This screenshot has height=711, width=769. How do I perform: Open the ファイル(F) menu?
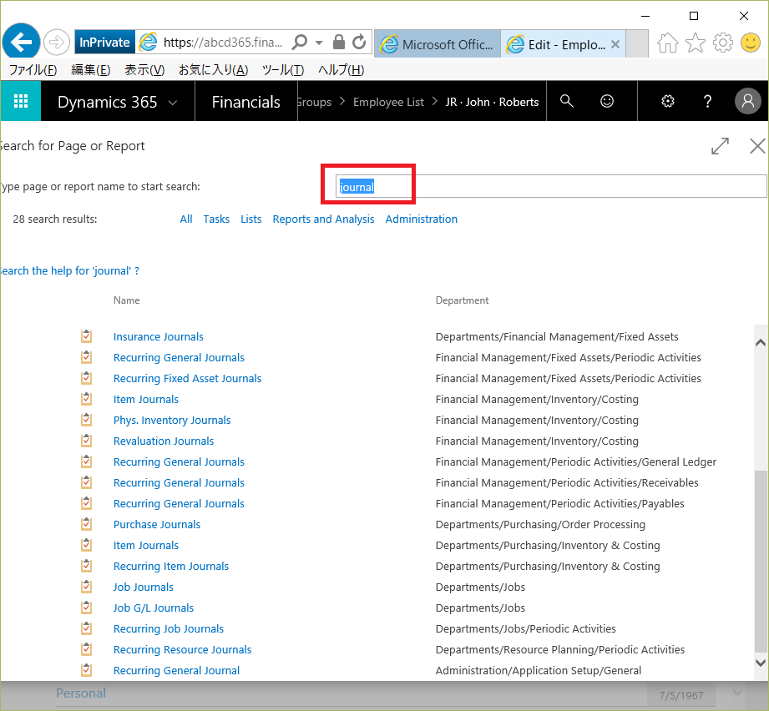pos(33,70)
